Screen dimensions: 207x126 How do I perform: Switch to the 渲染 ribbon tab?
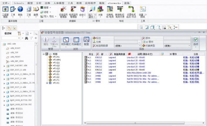click(x=127, y=3)
